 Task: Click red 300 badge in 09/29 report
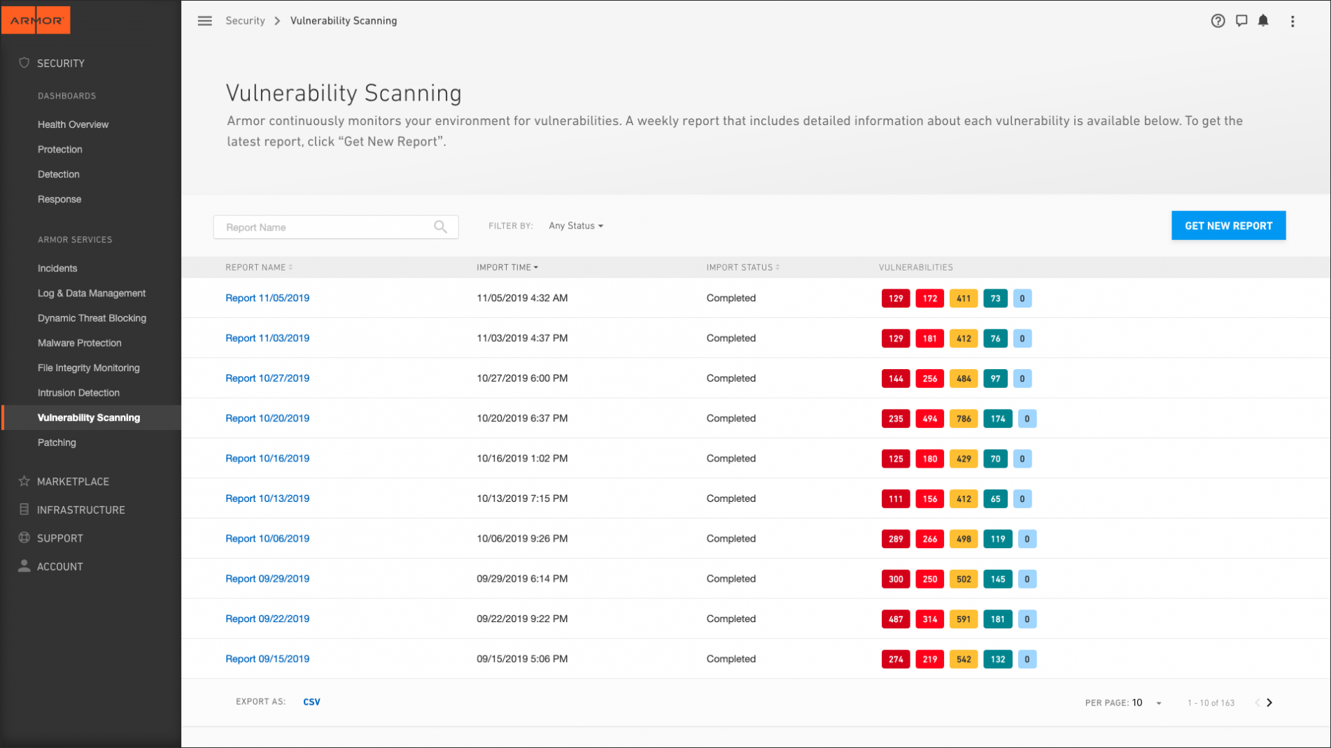pos(896,579)
